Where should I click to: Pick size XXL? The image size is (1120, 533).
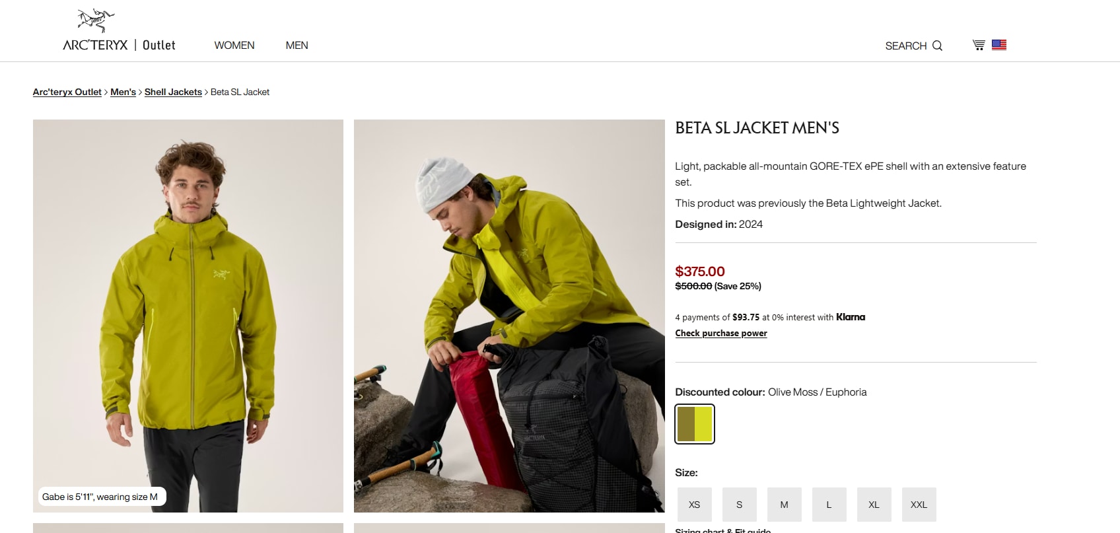click(x=919, y=505)
